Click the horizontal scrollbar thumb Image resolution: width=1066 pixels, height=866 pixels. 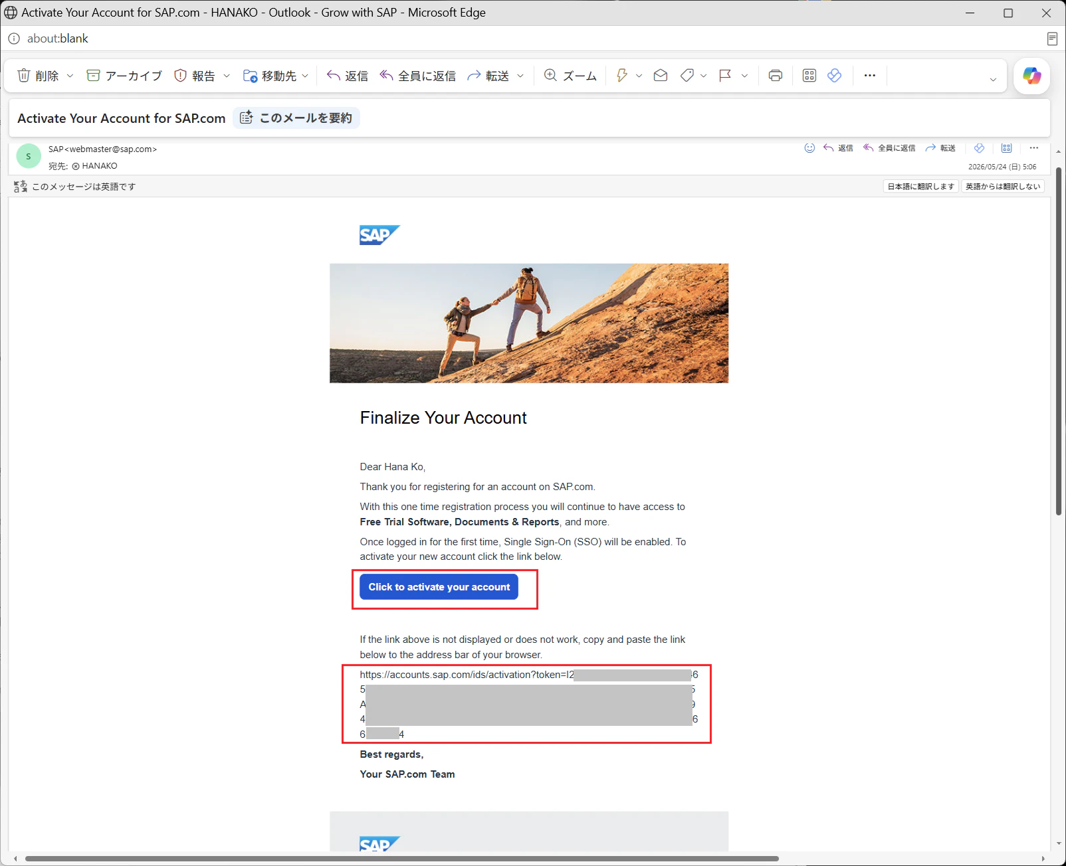click(x=402, y=859)
